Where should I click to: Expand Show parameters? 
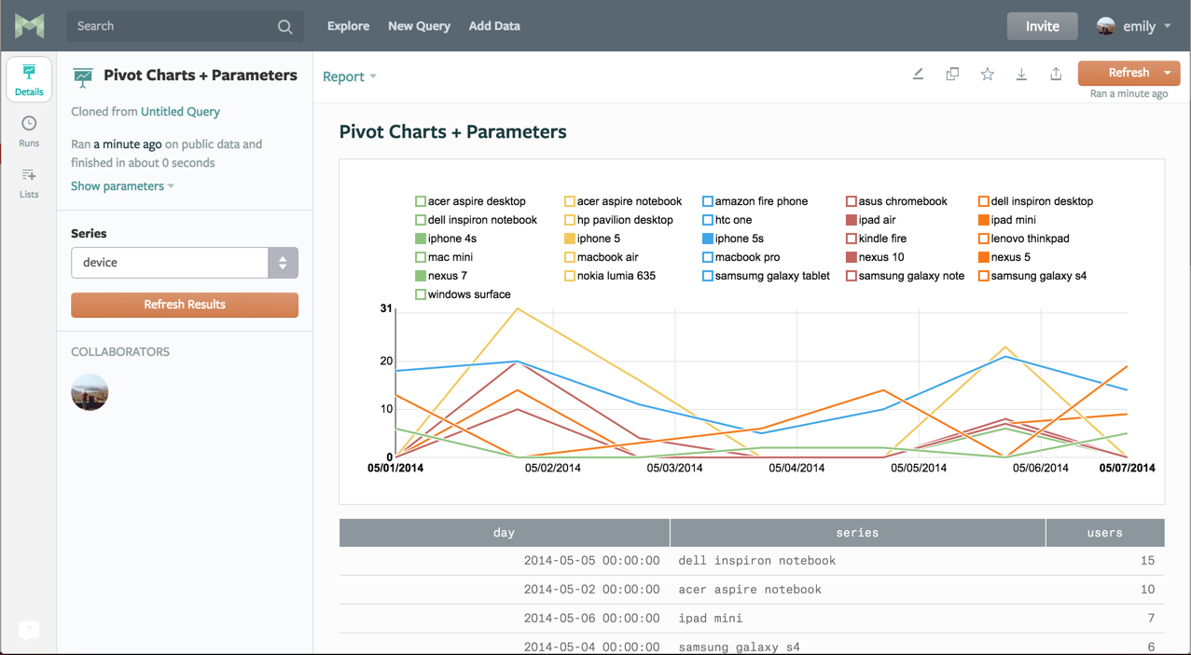123,186
